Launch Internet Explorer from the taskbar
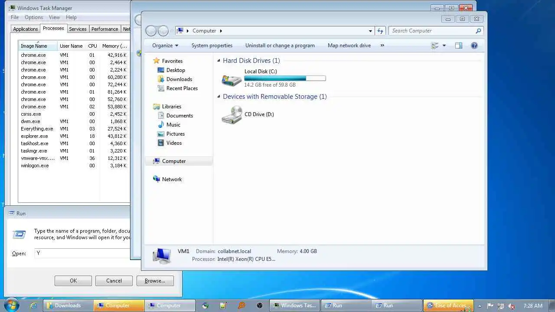The height and width of the screenshot is (312, 555). click(33, 305)
